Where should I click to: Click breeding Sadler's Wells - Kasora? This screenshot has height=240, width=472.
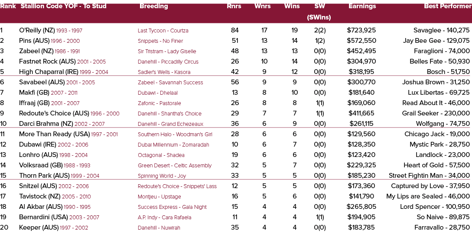pos(164,72)
